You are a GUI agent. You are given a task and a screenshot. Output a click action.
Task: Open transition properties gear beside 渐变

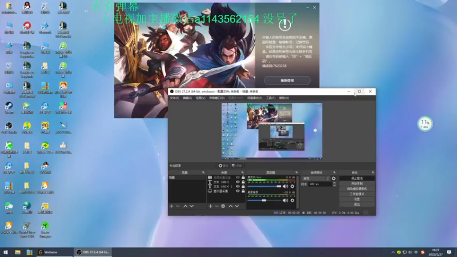[x=334, y=178]
